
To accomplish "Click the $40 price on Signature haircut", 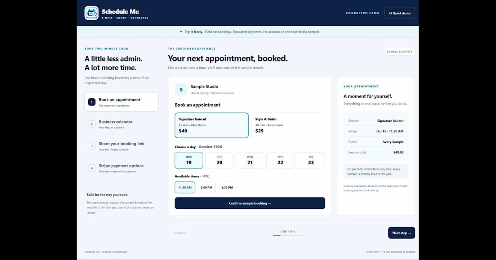I will 183,131.
